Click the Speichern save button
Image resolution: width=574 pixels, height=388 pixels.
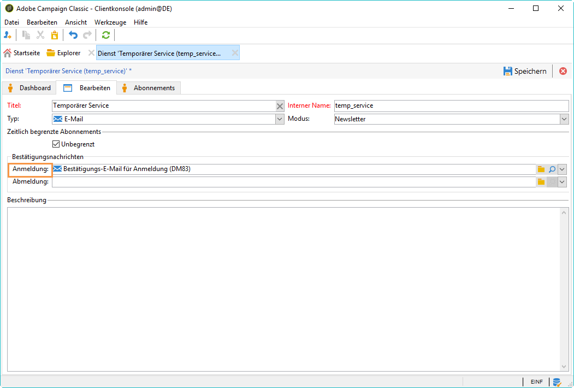pos(525,71)
